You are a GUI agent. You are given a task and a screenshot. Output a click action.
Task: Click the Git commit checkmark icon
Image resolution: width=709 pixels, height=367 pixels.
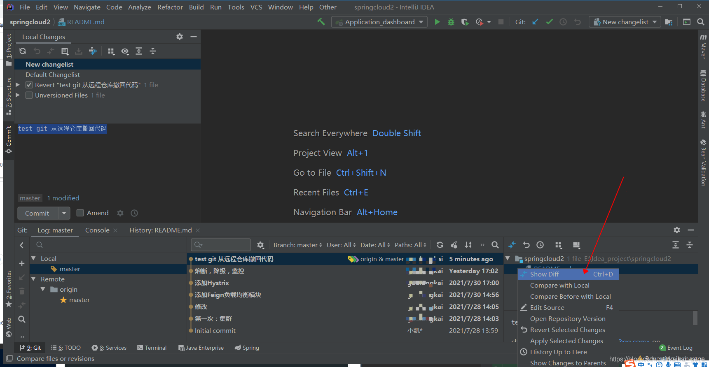(549, 22)
